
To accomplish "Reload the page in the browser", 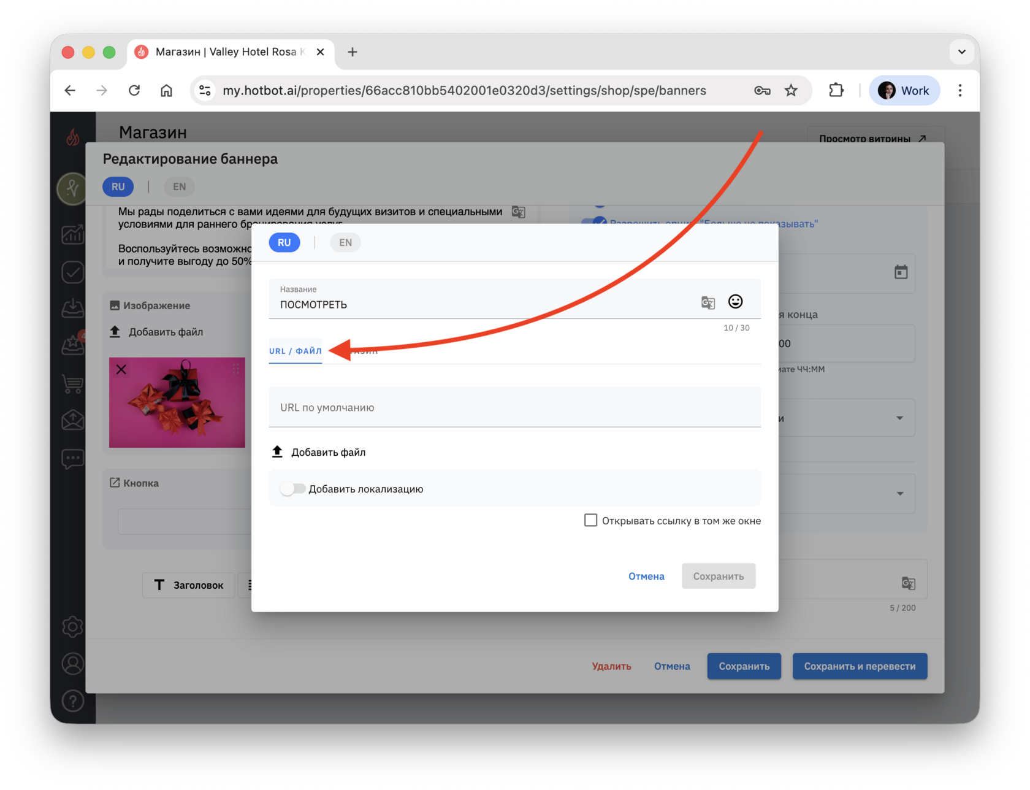I will coord(134,91).
